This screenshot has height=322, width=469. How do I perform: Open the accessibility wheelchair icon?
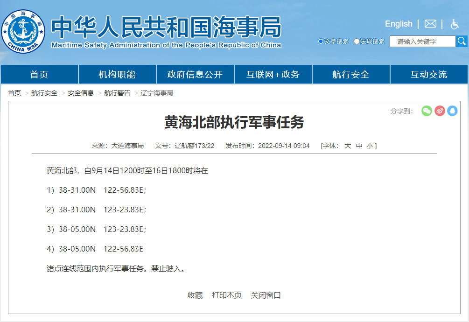click(x=455, y=24)
